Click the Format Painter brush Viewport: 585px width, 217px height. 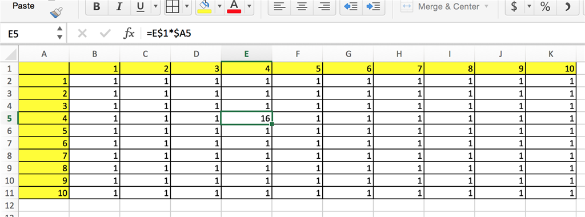pos(57,13)
